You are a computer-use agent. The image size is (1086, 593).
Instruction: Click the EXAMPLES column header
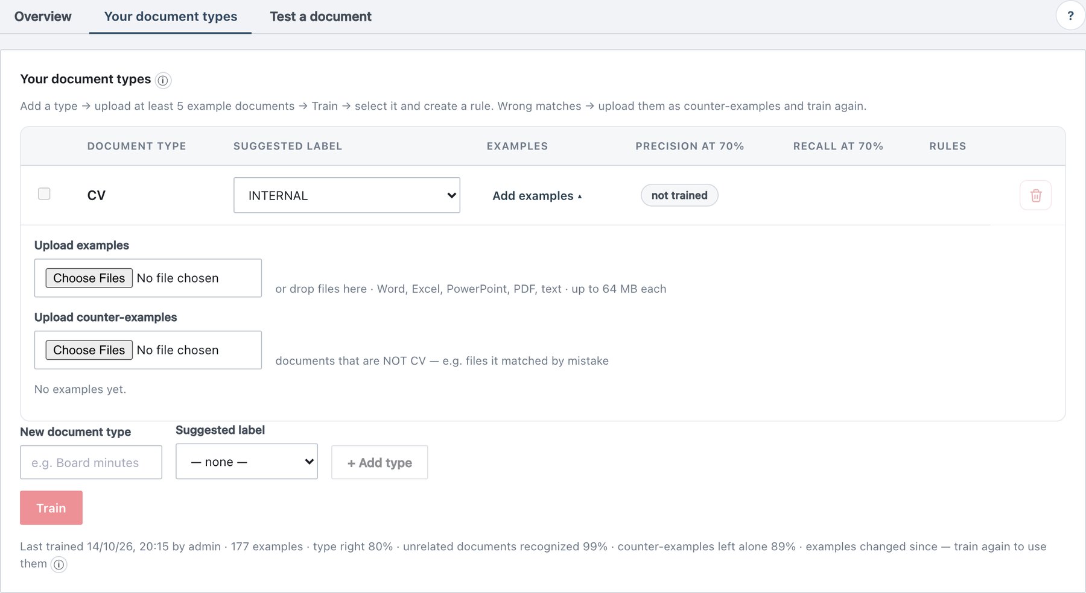tap(517, 146)
